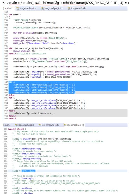Click the 'switchEmacCfg->phyAddr[1]' assignment line
This screenshot has height=194, width=129.
point(55,74)
